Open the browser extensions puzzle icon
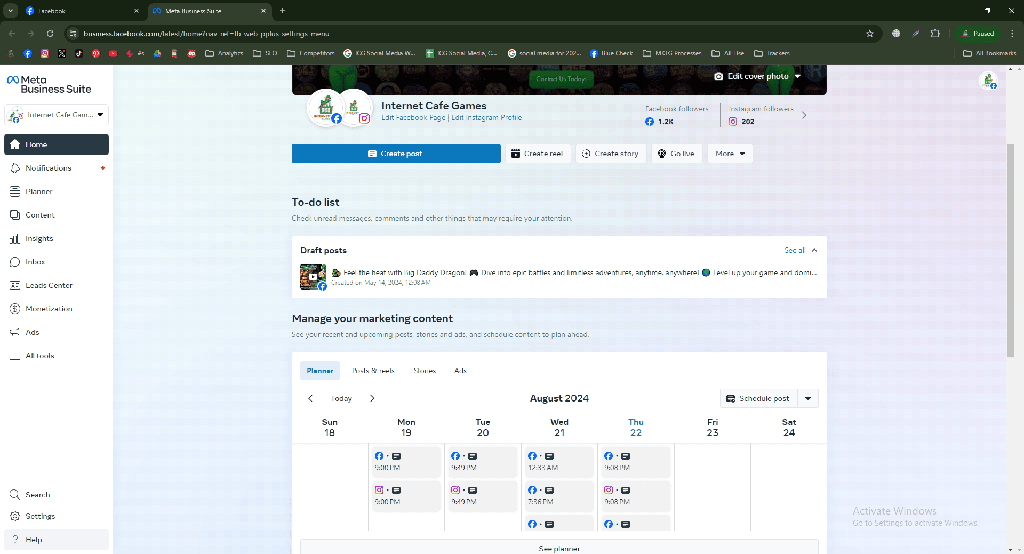1024x554 pixels. click(x=935, y=34)
